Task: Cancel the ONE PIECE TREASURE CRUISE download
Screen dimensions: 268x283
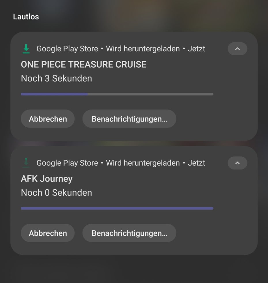Action: [48, 119]
